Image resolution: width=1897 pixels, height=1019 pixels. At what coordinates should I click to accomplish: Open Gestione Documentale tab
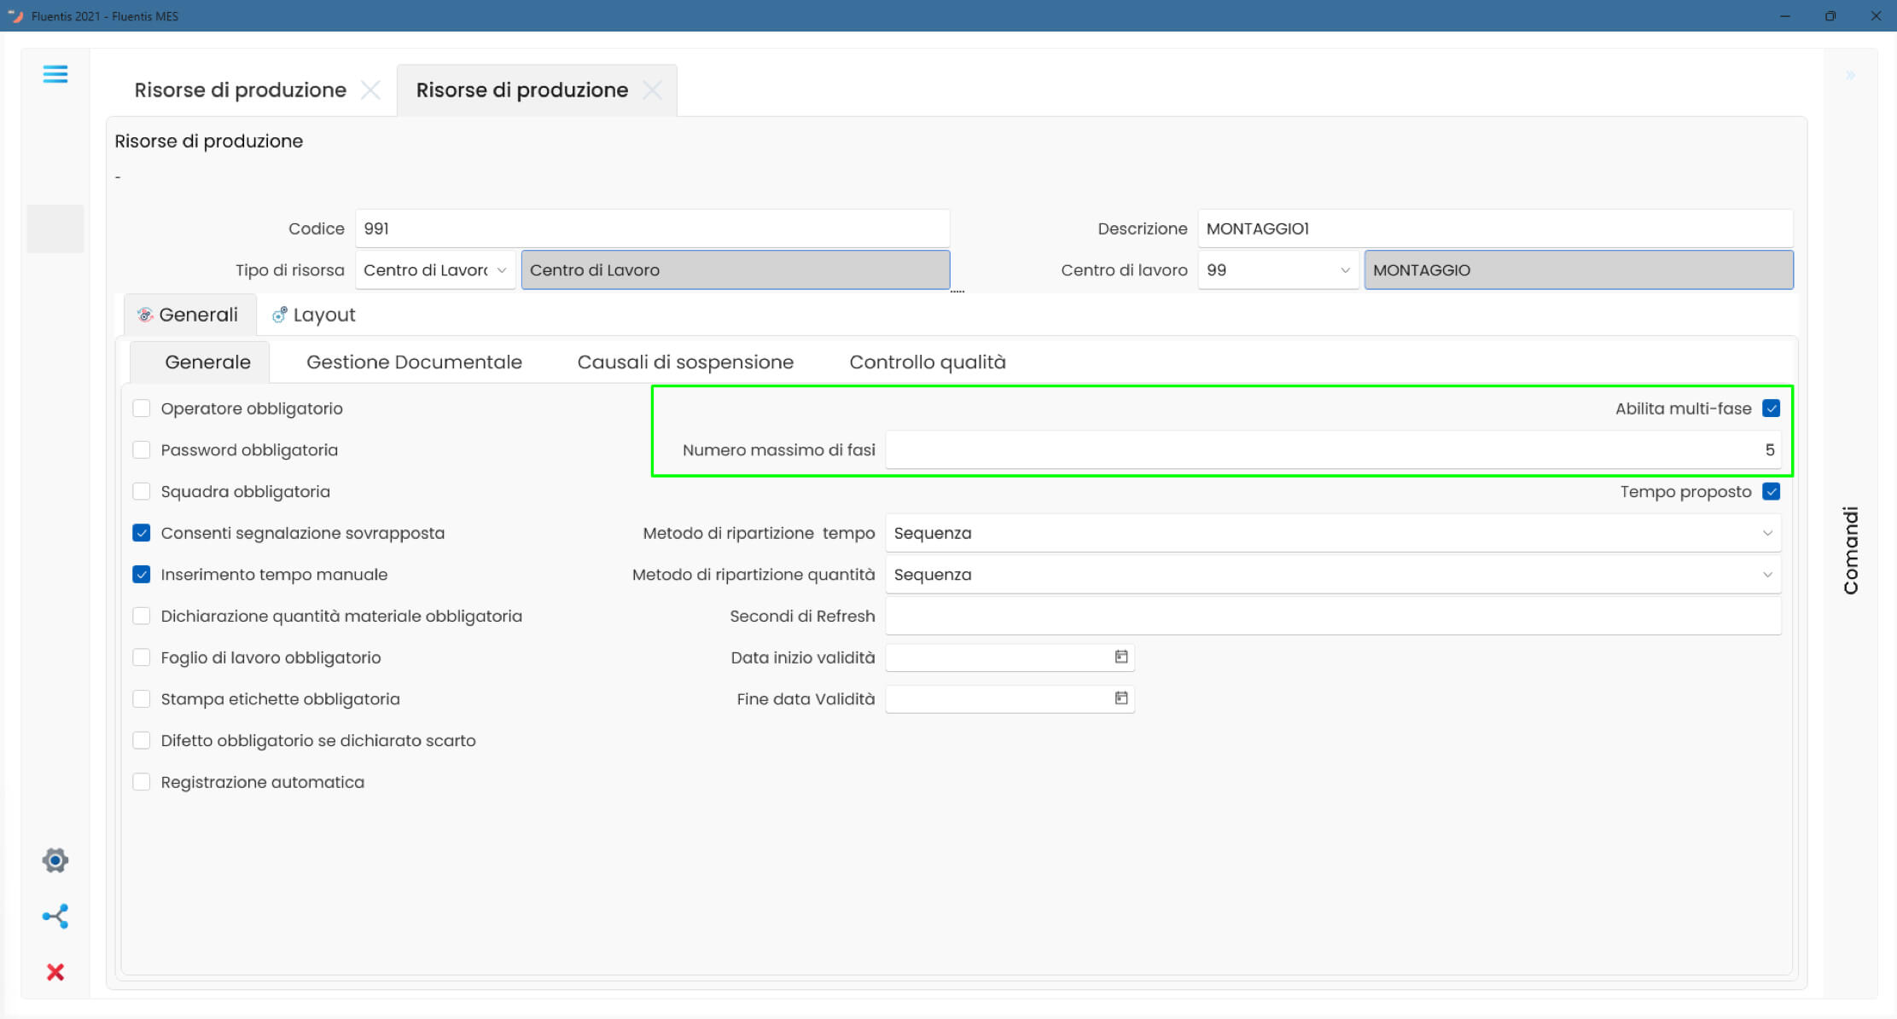(414, 362)
